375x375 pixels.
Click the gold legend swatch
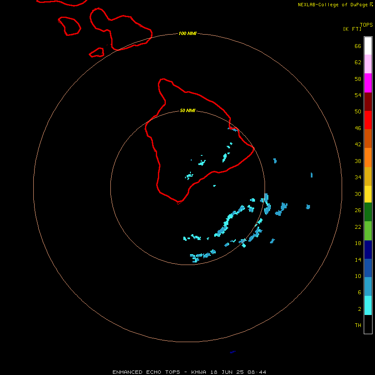point(368,176)
